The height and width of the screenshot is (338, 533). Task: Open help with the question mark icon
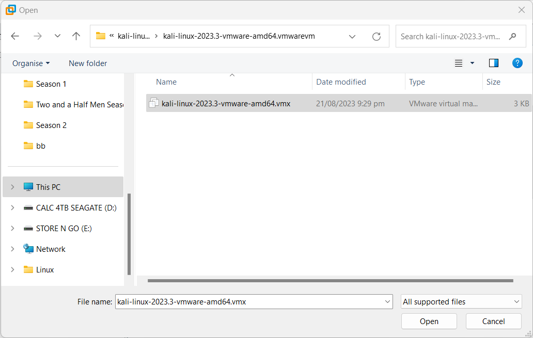tap(517, 63)
